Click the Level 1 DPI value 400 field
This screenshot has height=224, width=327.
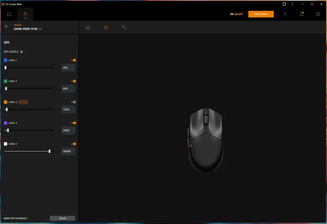click(x=68, y=68)
